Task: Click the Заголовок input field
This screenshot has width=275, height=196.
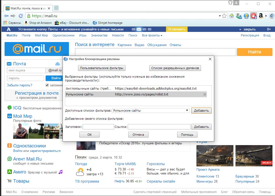Action: tap(98, 127)
